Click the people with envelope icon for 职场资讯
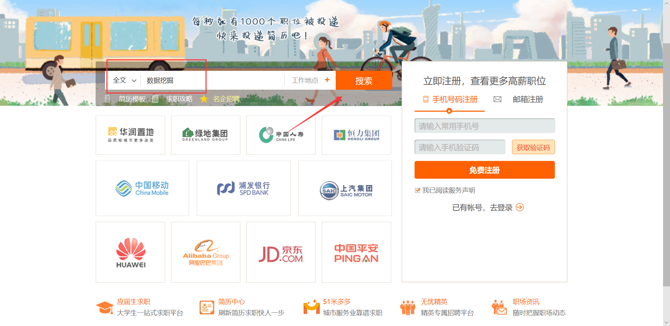 click(499, 308)
